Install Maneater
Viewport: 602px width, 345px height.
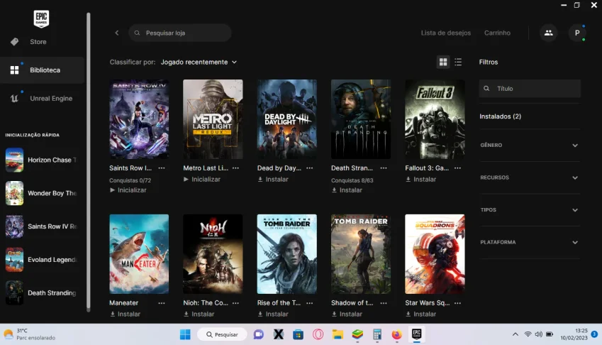coord(126,314)
